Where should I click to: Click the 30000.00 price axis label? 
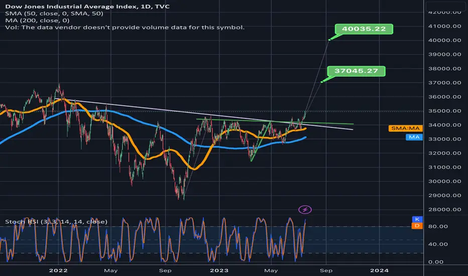[445, 182]
